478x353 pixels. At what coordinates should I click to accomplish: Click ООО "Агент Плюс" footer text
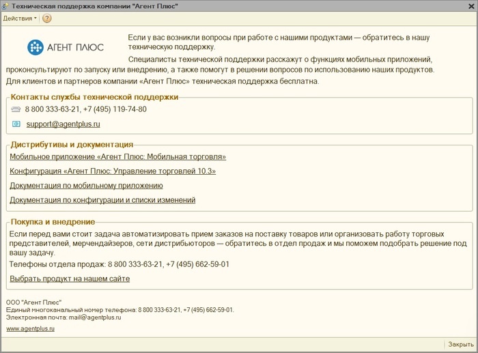[x=34, y=302]
